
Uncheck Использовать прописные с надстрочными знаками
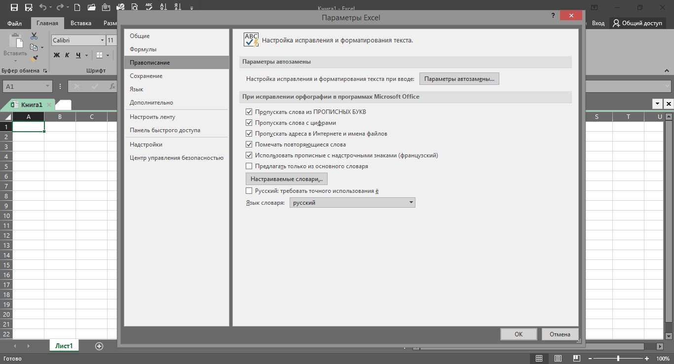tap(249, 155)
